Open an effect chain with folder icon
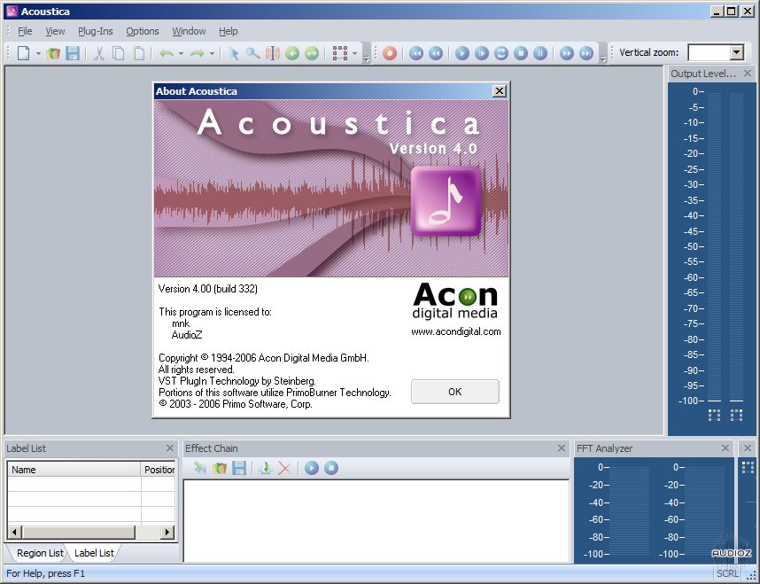The height and width of the screenshot is (584, 760). tap(220, 468)
